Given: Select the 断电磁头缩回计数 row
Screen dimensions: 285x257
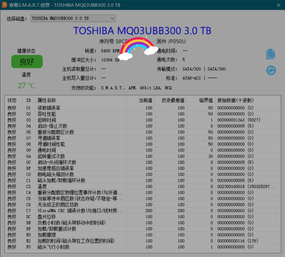Looking at the screenshot, I should coord(142,174).
